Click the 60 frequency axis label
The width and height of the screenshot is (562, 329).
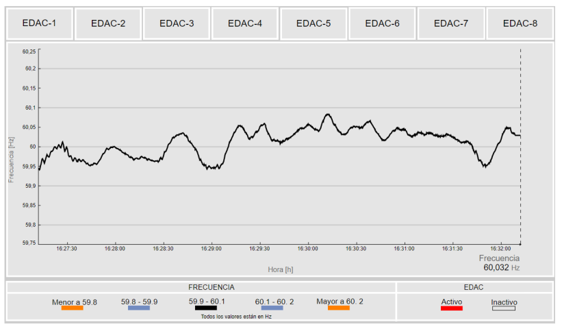33,147
